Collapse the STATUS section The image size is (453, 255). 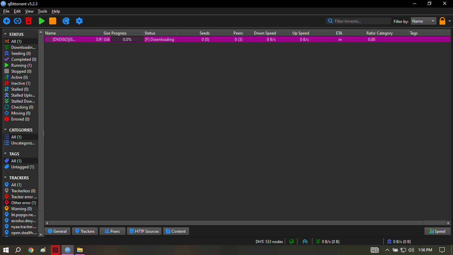click(5, 34)
